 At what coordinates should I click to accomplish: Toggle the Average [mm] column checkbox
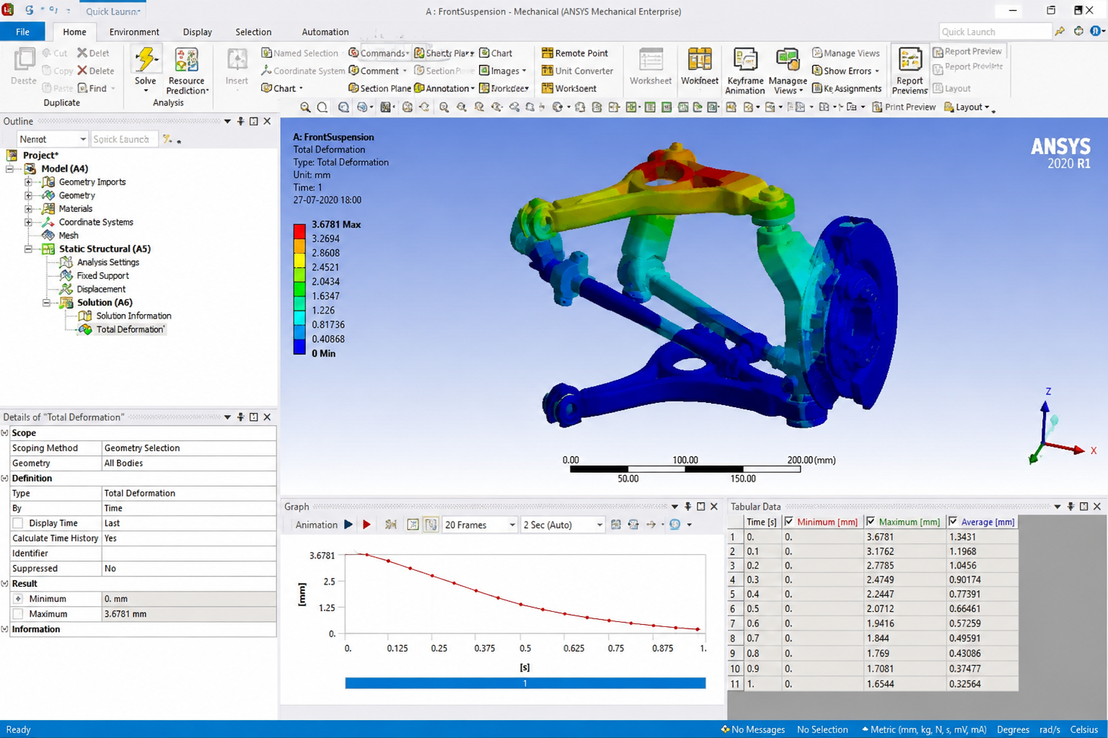pos(953,522)
